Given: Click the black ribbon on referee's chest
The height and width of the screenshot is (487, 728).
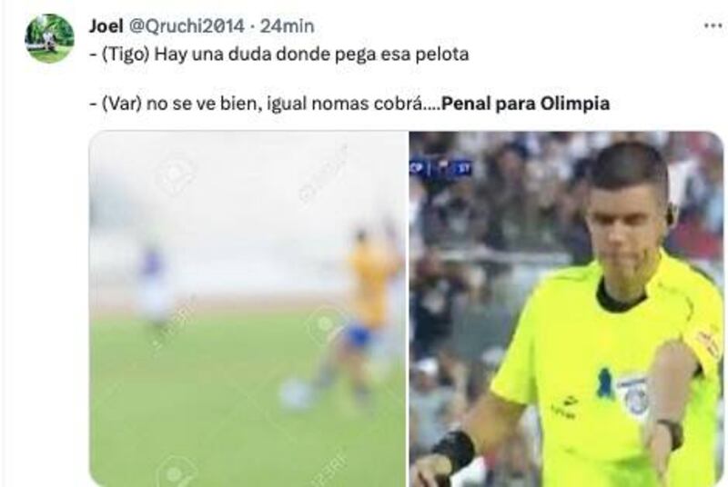Looking at the screenshot, I should coord(603,383).
